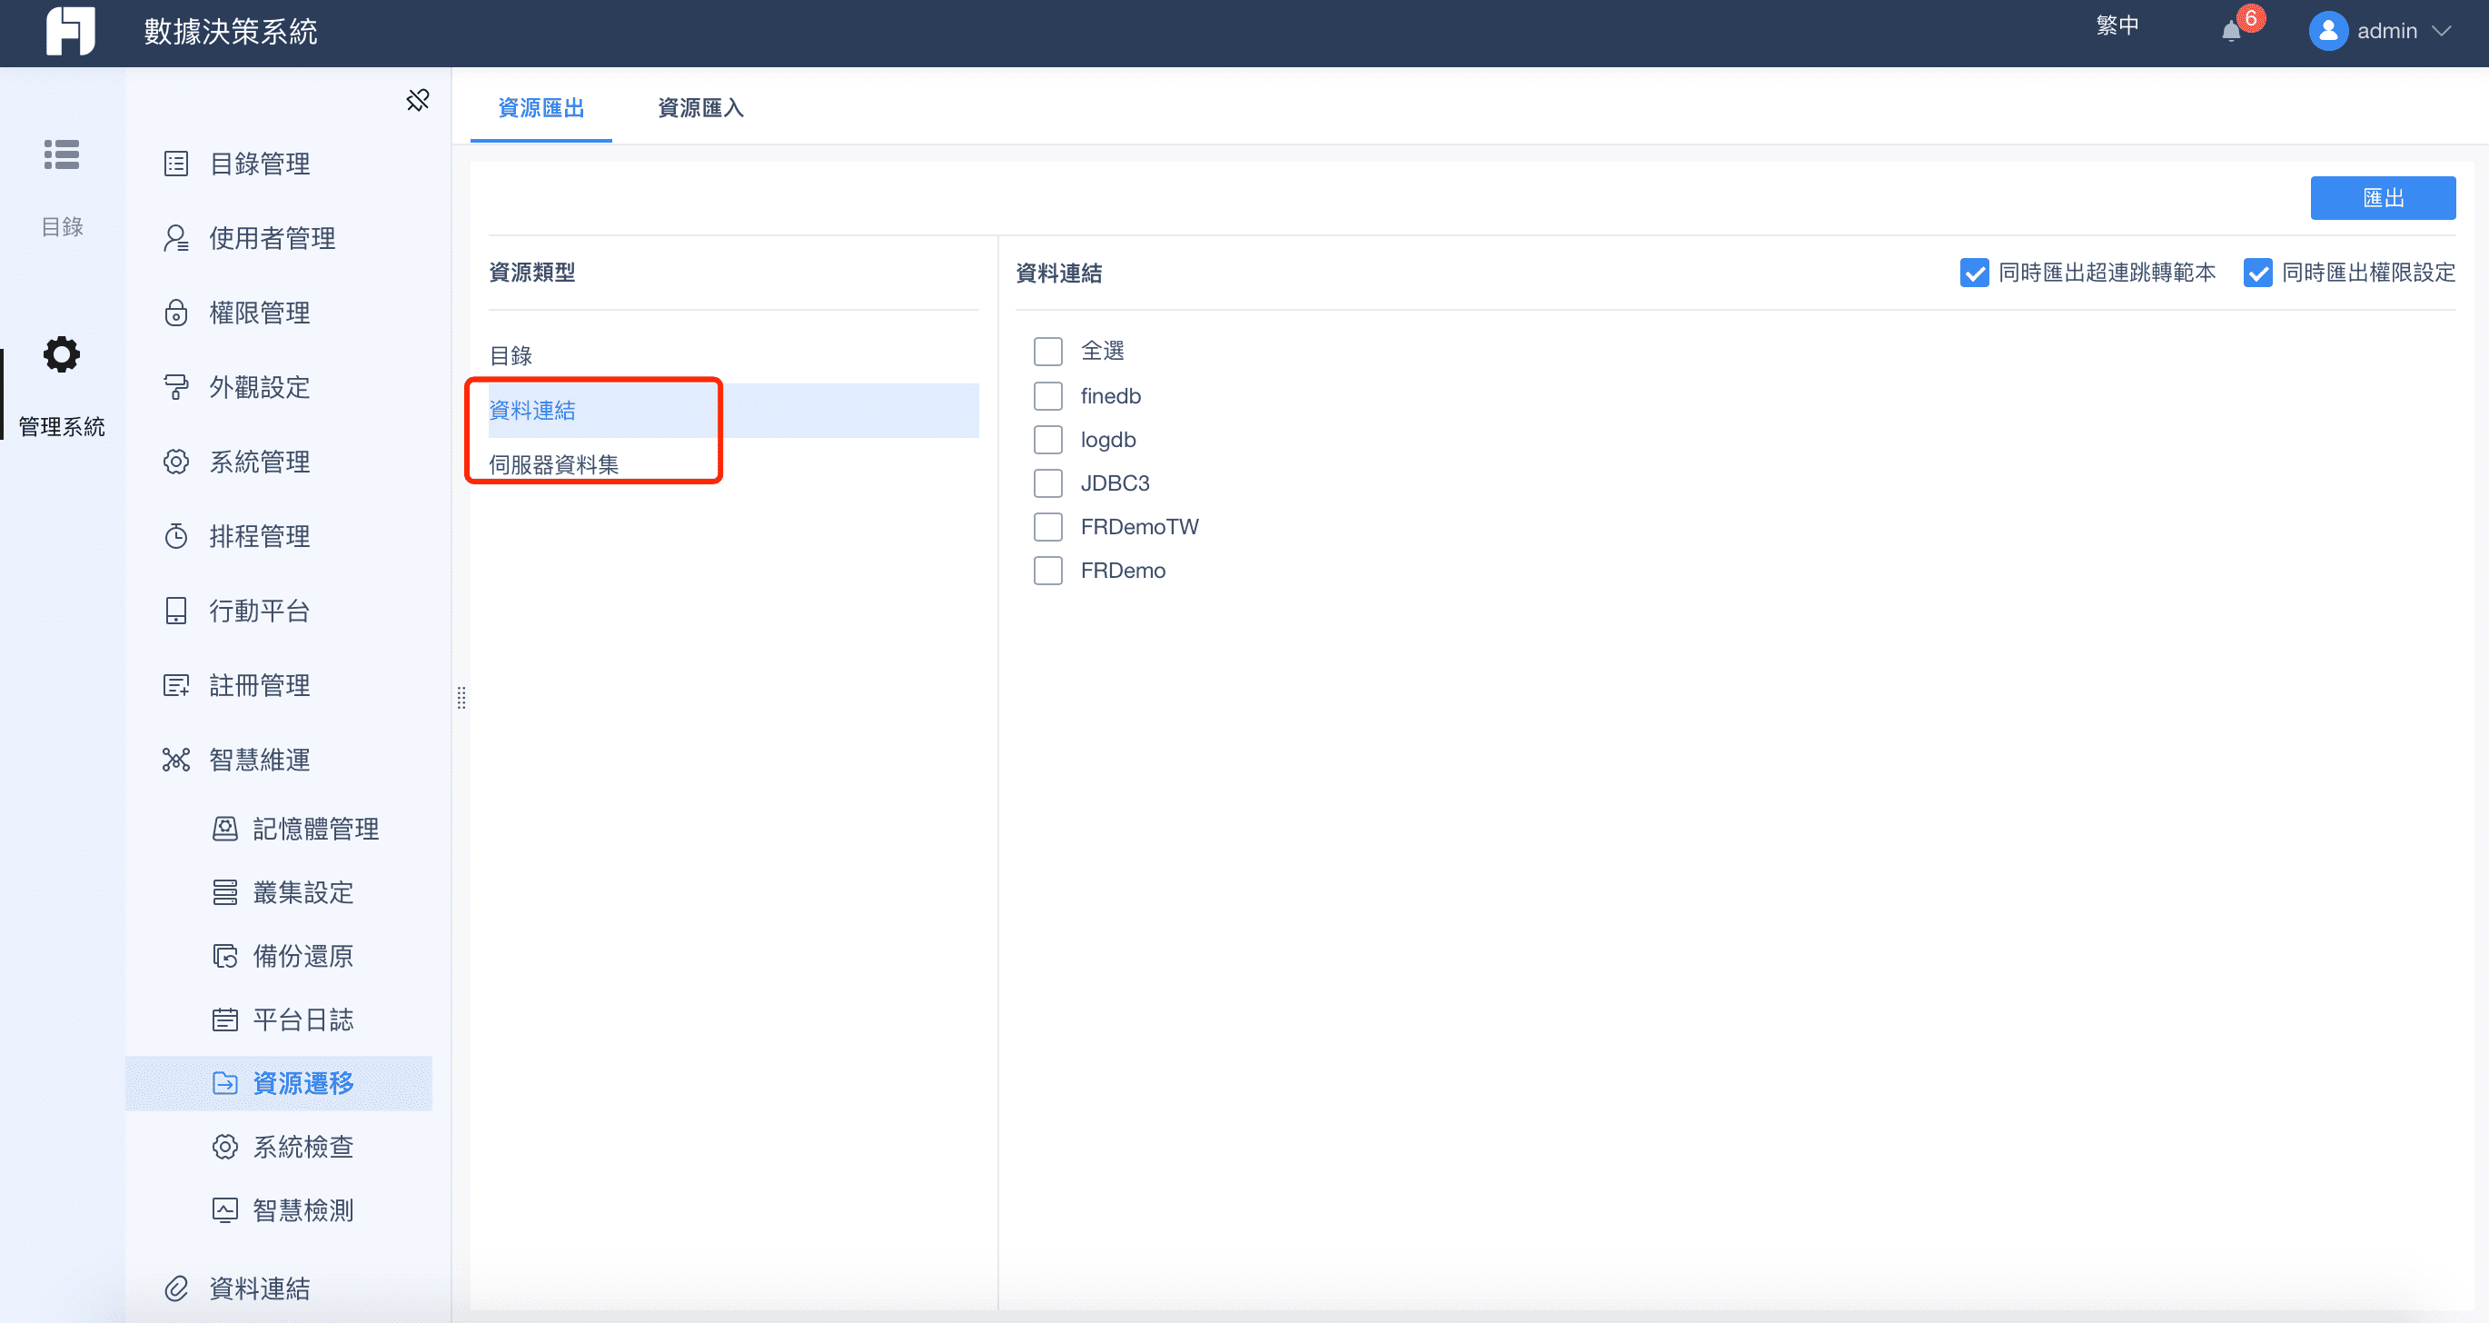Image resolution: width=2489 pixels, height=1323 pixels.
Task: Open the 目錄 list icon in left rail
Action: click(62, 154)
